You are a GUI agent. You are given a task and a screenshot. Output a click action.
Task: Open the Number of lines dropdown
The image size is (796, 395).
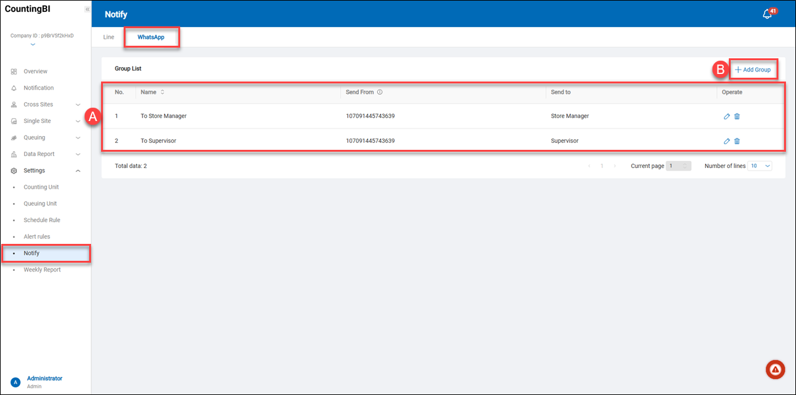[759, 166]
